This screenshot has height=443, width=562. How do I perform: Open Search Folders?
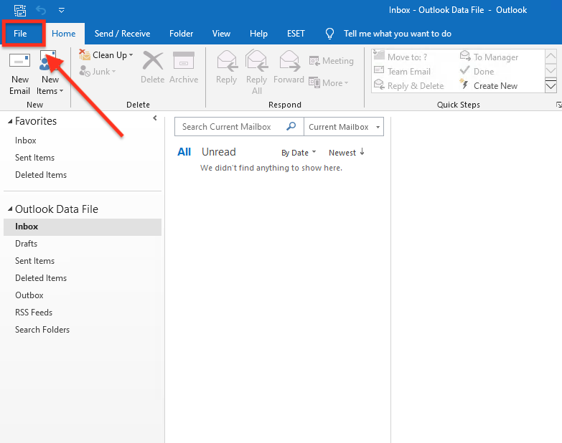[42, 330]
